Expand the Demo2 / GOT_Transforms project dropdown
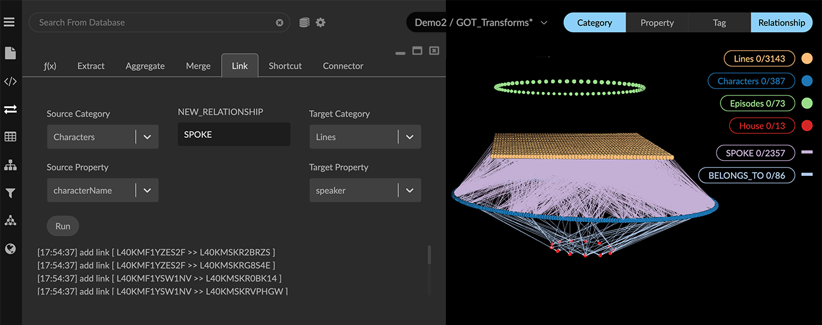This screenshot has height=325, width=822. (544, 22)
